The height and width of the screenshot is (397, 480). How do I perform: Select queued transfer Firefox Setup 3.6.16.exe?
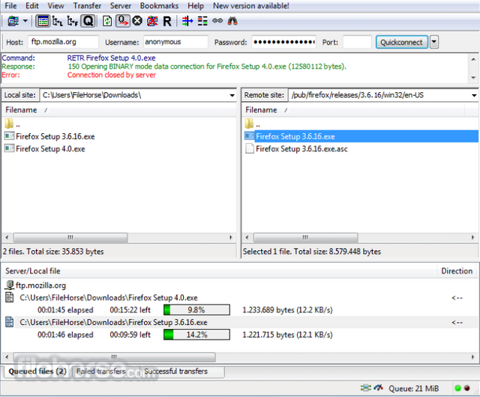click(x=113, y=322)
